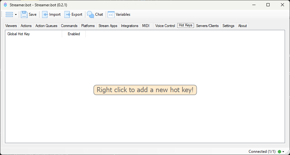This screenshot has width=290, height=155.
Task: Open Chat via speech bubble icon
Action: (90, 14)
